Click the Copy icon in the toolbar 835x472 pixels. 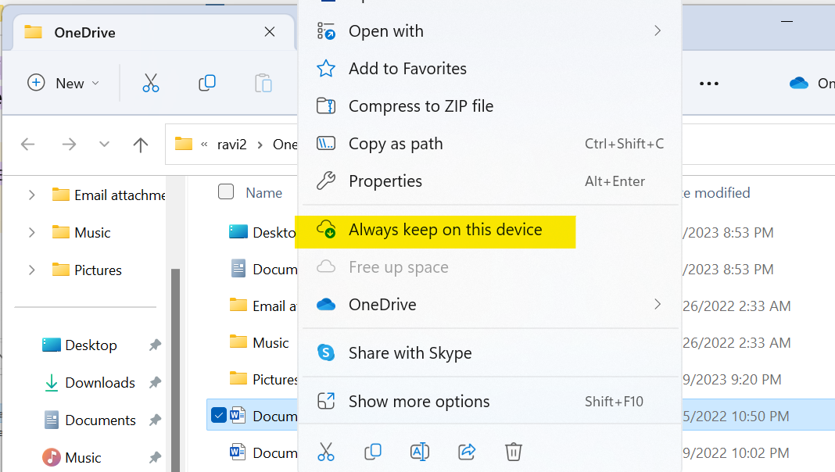207,83
